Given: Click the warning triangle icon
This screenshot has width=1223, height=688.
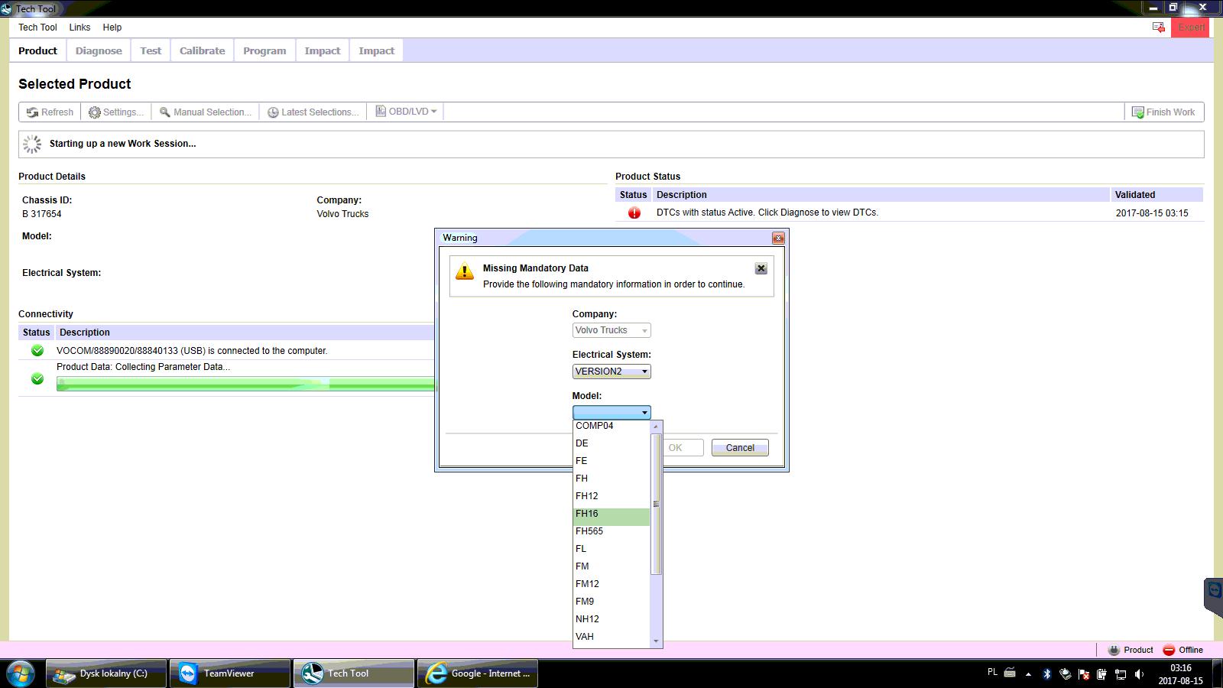Looking at the screenshot, I should [x=465, y=271].
